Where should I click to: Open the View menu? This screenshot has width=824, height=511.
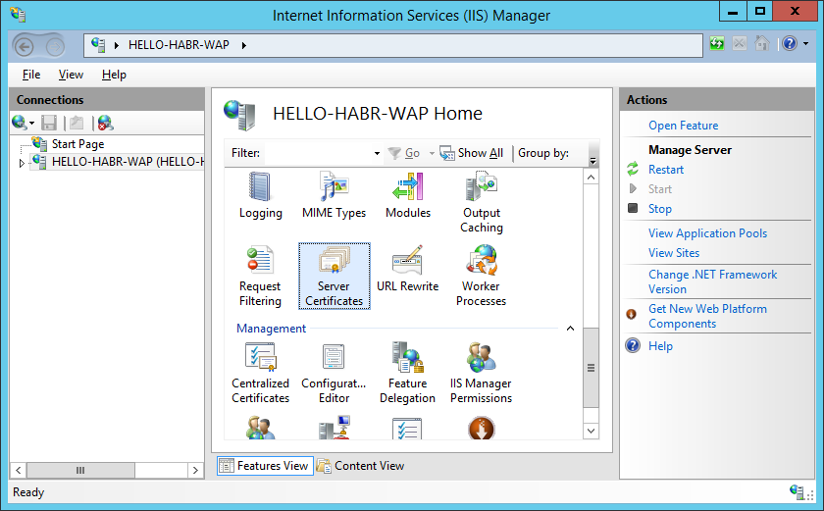(71, 75)
